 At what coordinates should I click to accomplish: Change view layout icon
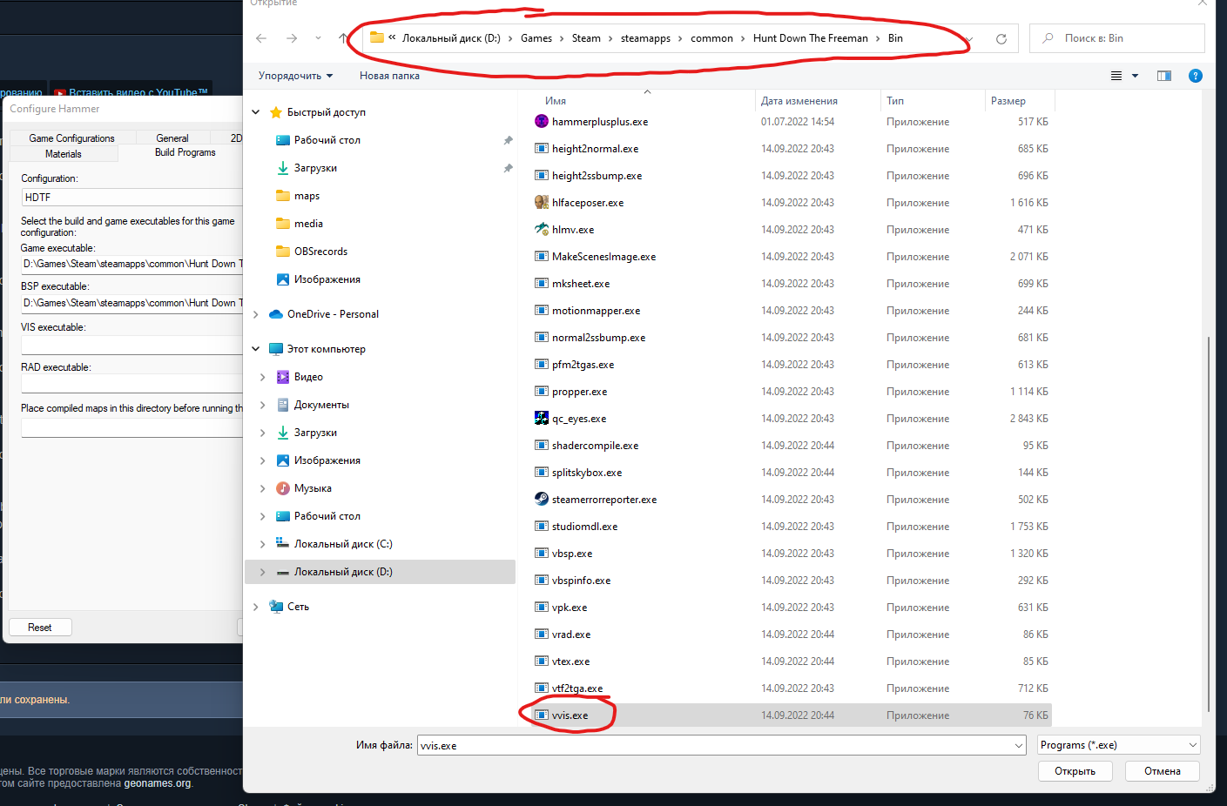[1116, 76]
